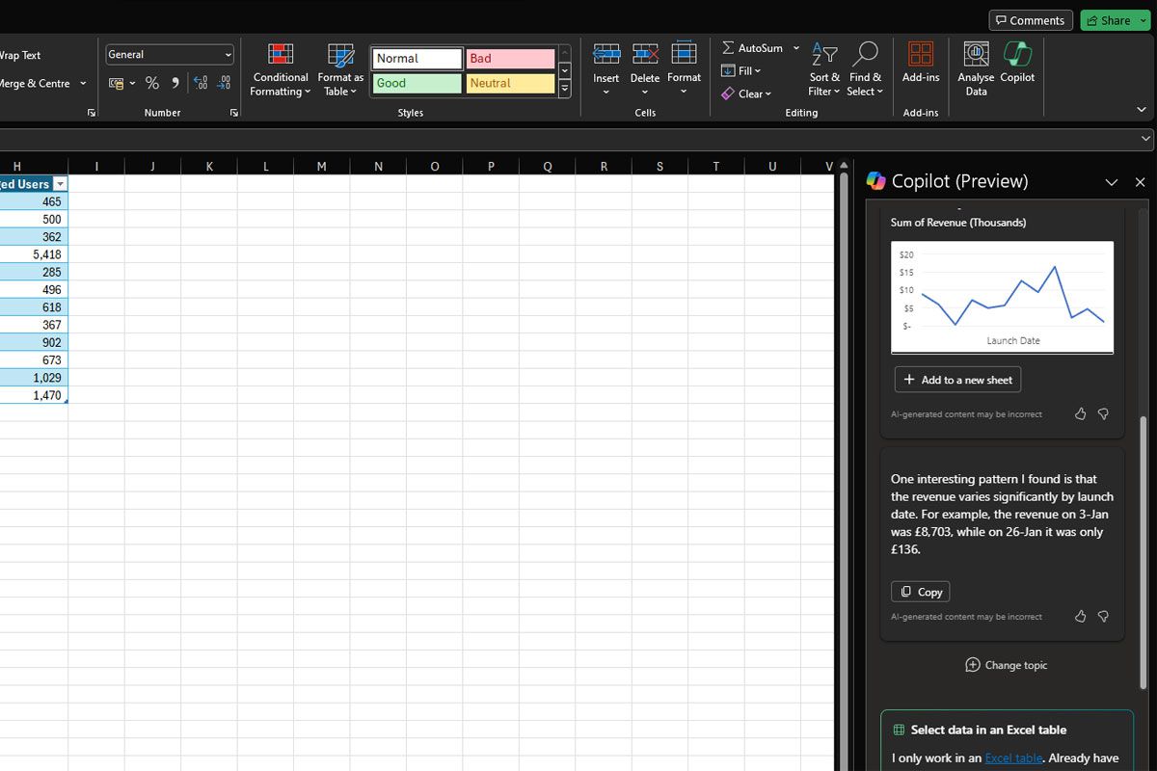Expand the General number format dropdown
The image size is (1157, 771).
point(229,55)
